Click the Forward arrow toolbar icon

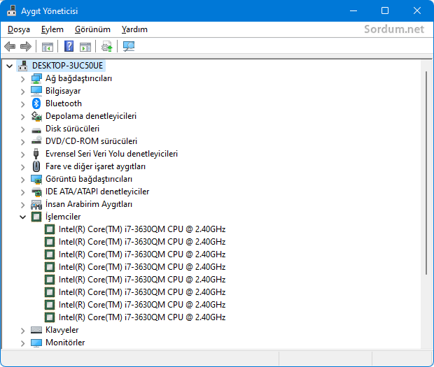(x=26, y=46)
